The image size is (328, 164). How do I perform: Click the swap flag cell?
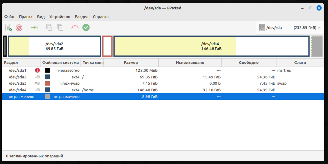click(x=282, y=83)
